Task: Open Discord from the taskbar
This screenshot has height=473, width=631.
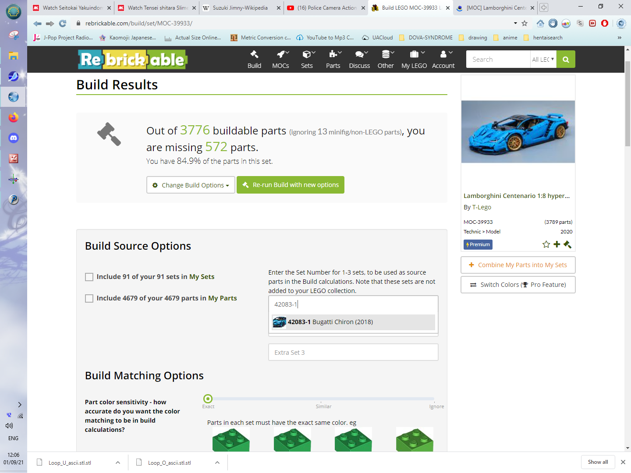Action: pyautogui.click(x=14, y=138)
